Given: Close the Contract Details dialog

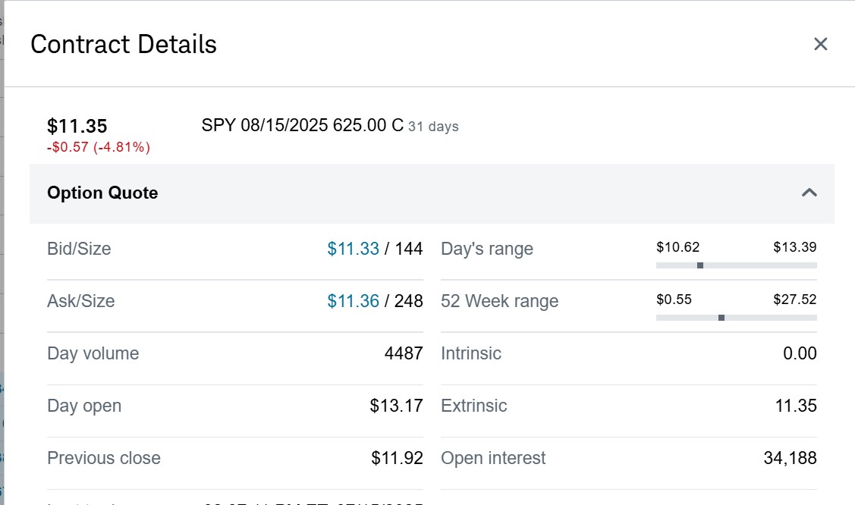Looking at the screenshot, I should pyautogui.click(x=820, y=44).
